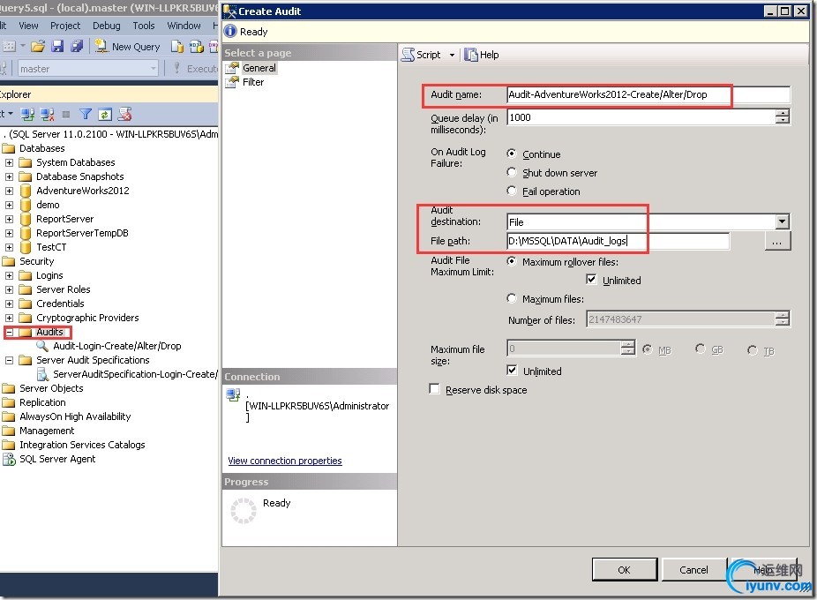
Task: Open the Audit destination dropdown
Action: tap(782, 222)
